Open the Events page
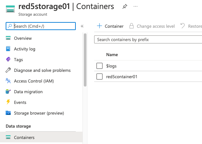This screenshot has width=202, height=144. click(20, 103)
